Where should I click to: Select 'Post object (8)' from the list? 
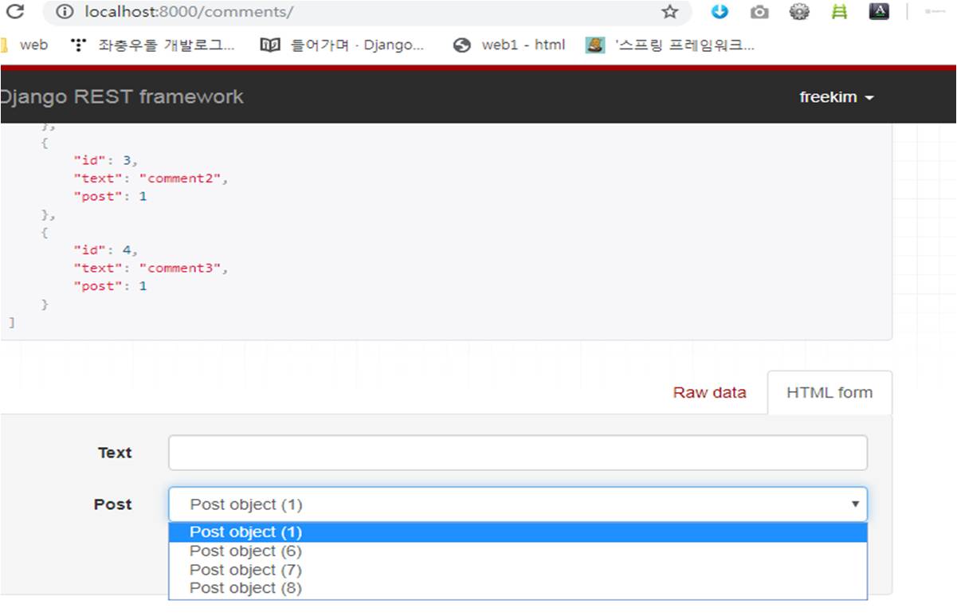(518, 588)
